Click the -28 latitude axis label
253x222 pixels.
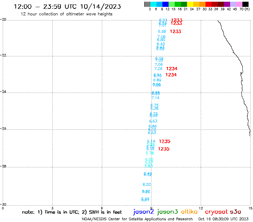click(x=3, y=166)
